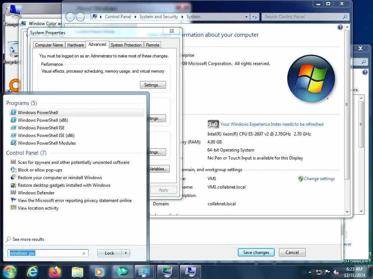Click the Performance Settings button

click(x=153, y=85)
